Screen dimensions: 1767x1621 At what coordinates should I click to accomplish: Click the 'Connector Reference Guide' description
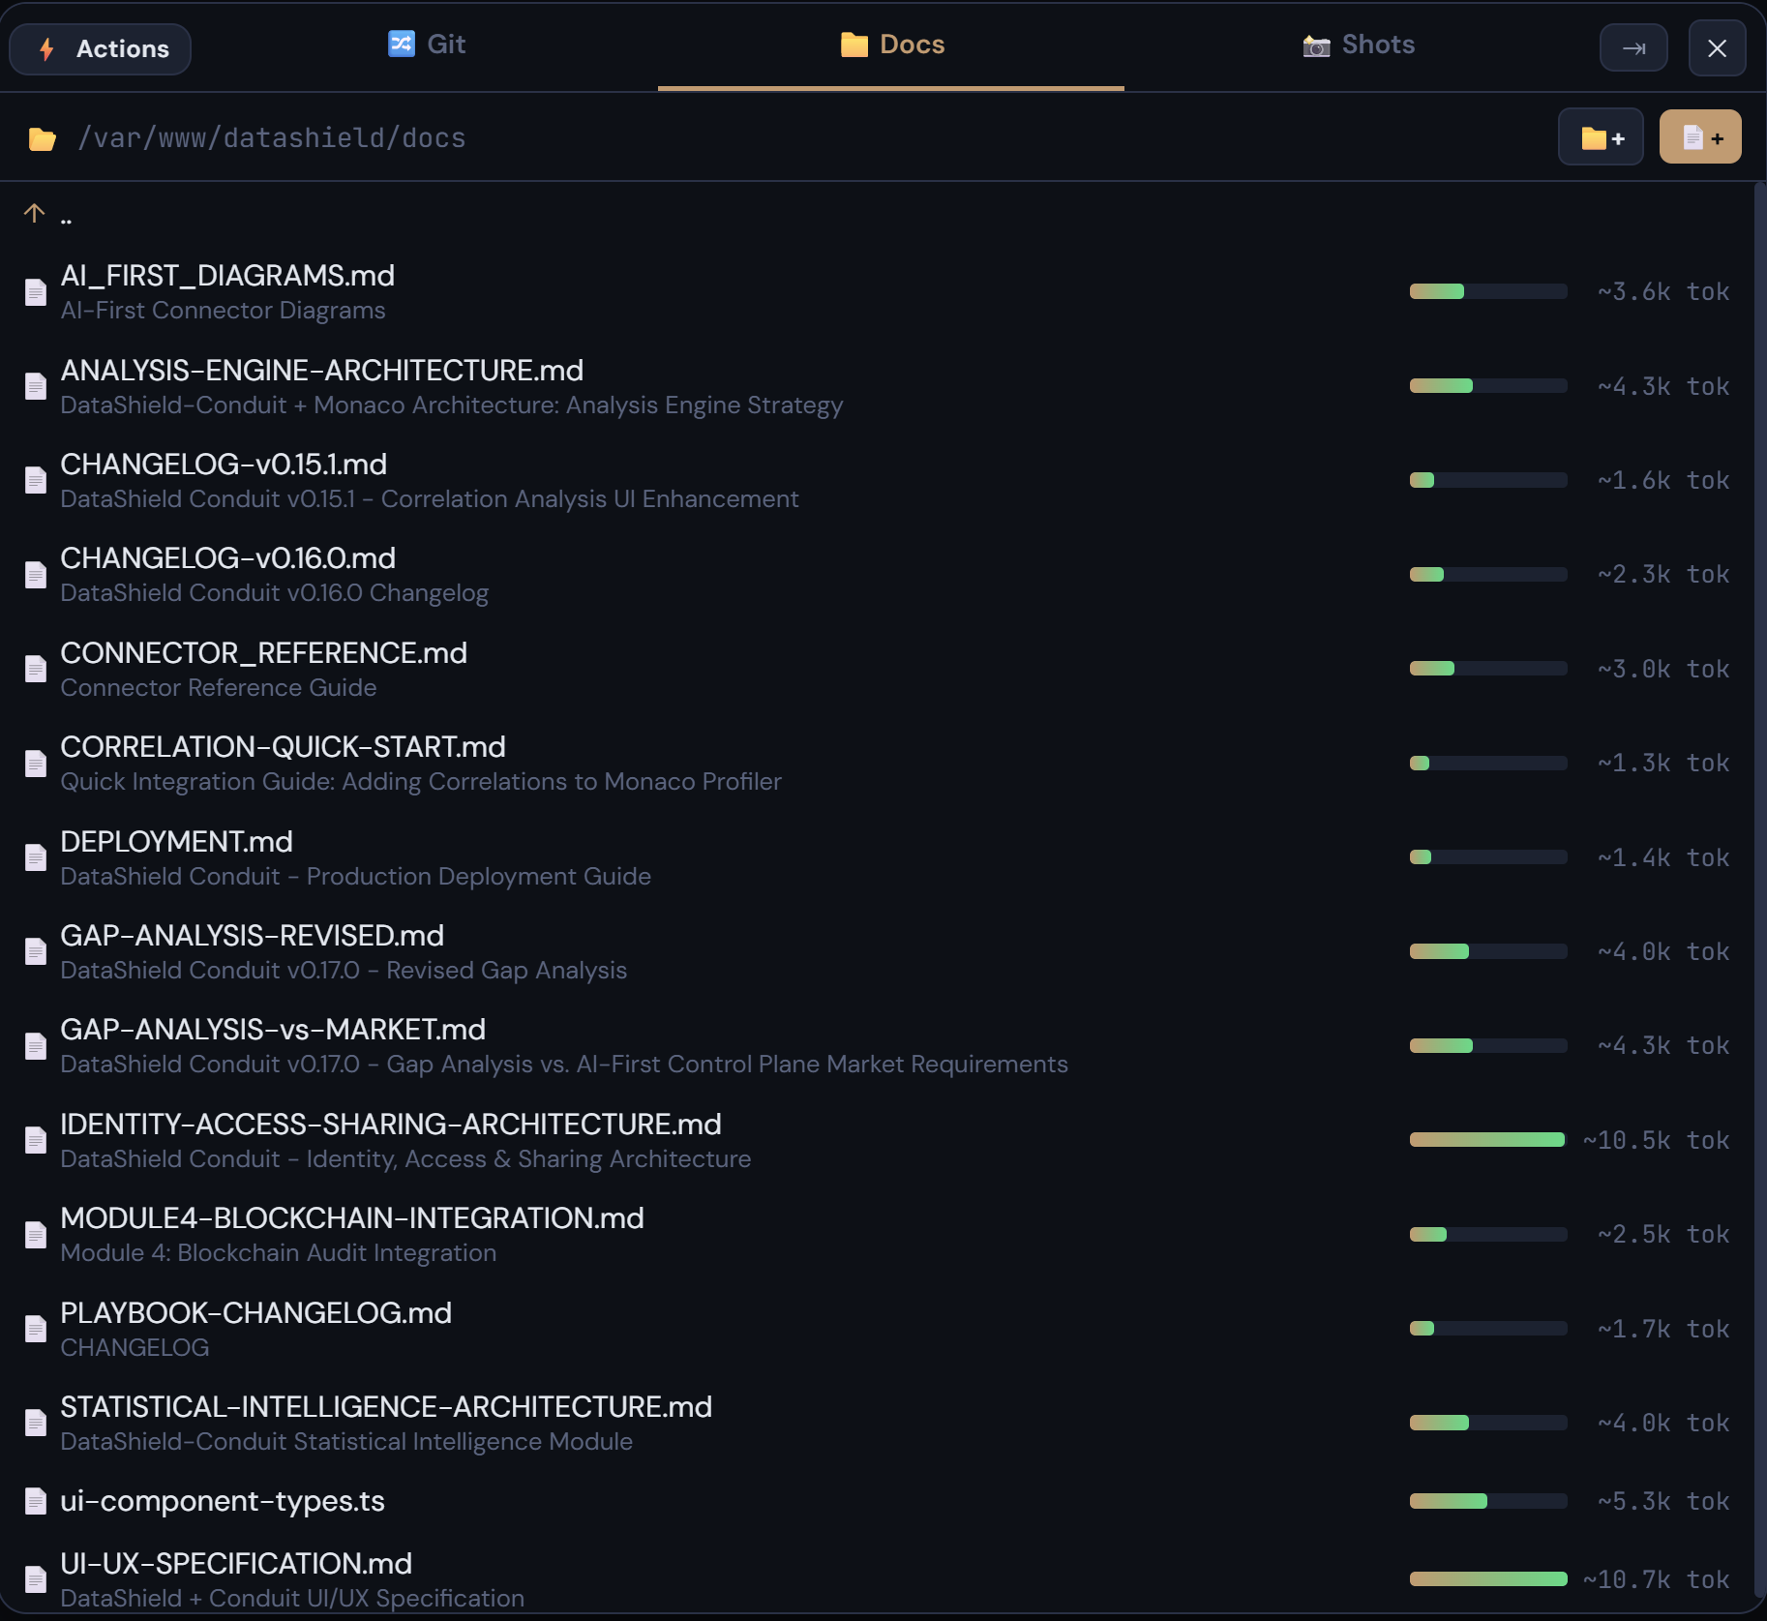219,687
